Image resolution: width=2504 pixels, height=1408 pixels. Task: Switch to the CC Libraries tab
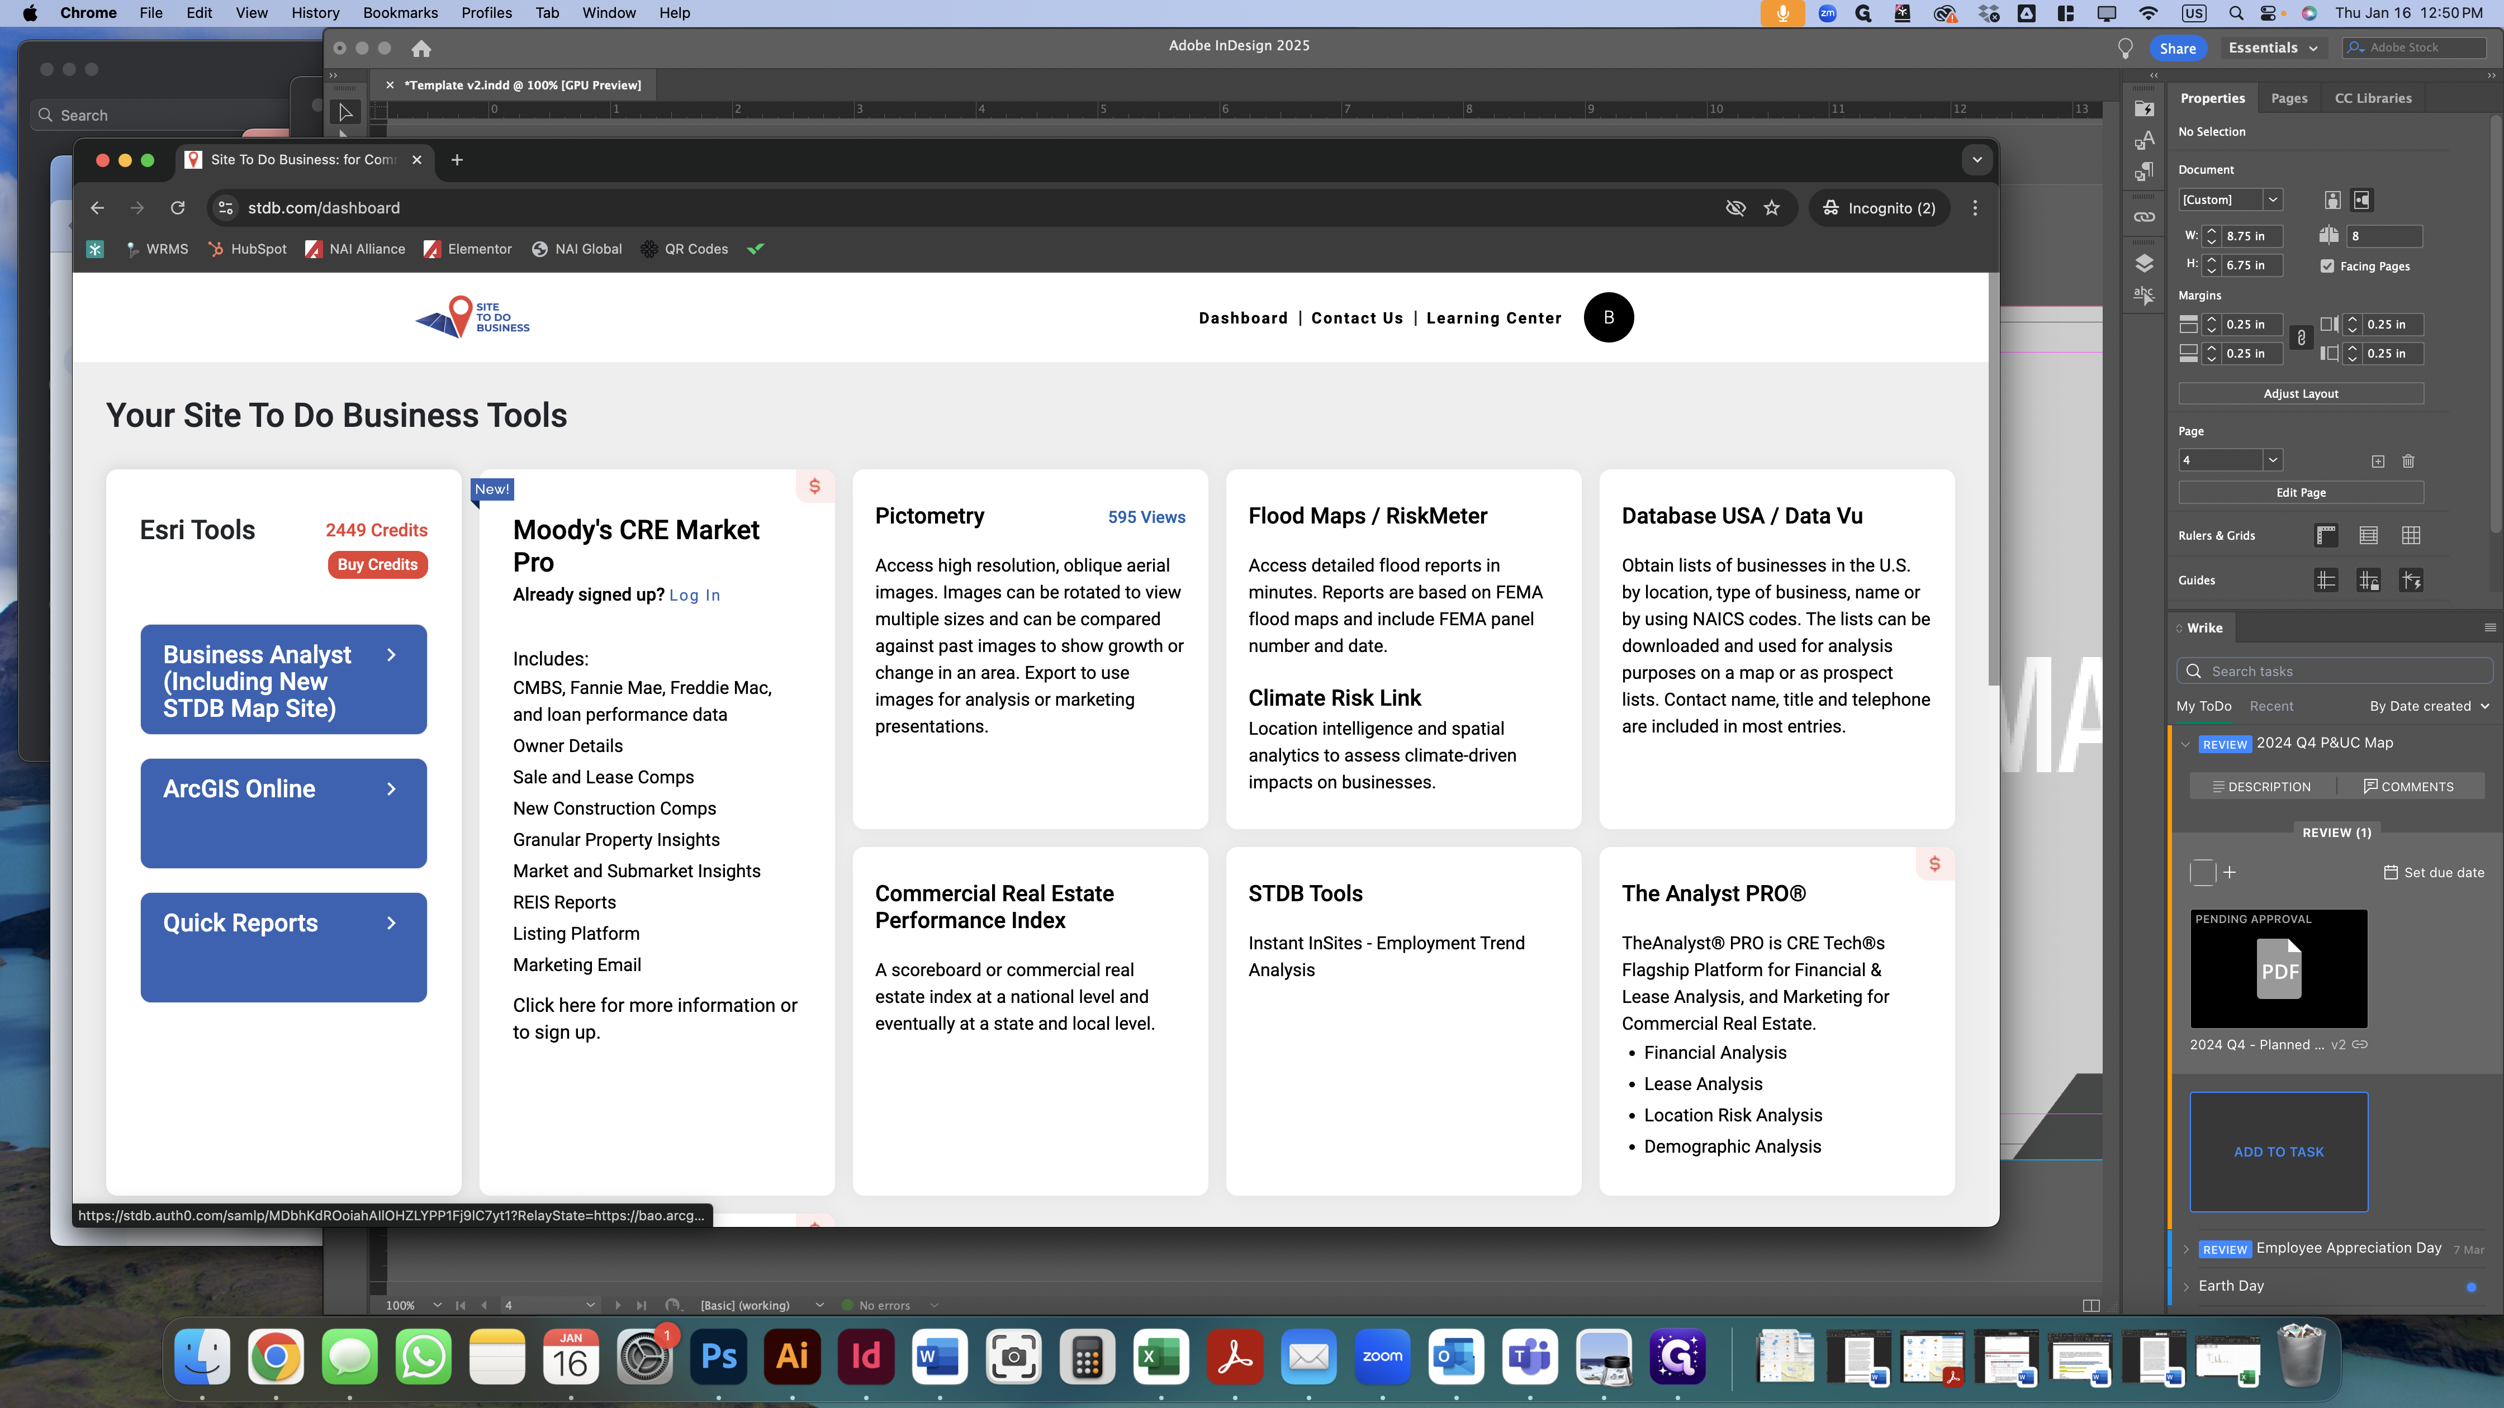(x=2373, y=98)
